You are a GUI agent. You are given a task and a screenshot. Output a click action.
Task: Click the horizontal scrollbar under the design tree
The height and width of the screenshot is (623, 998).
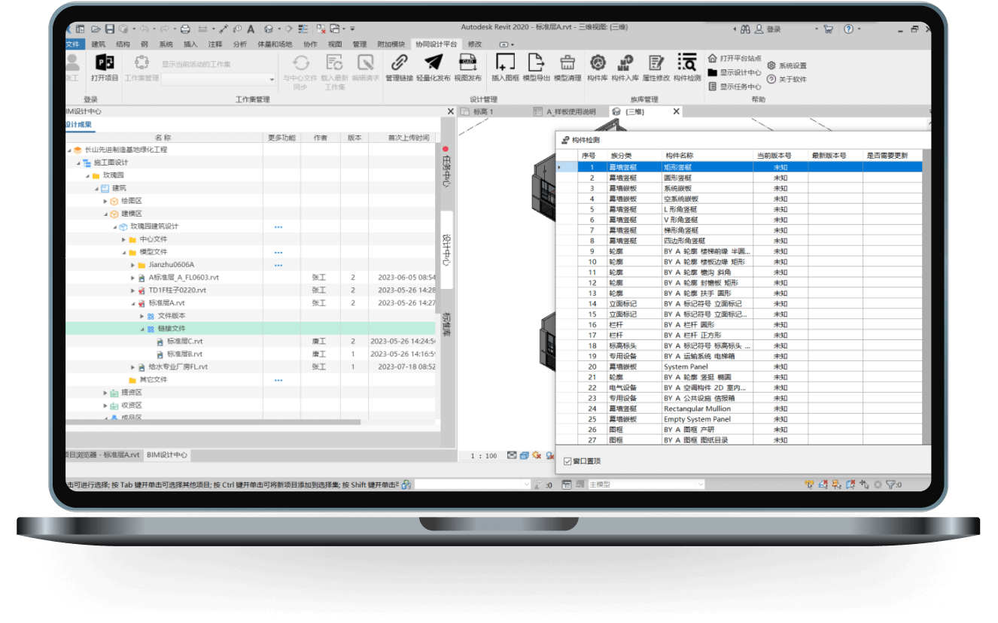tap(213, 422)
